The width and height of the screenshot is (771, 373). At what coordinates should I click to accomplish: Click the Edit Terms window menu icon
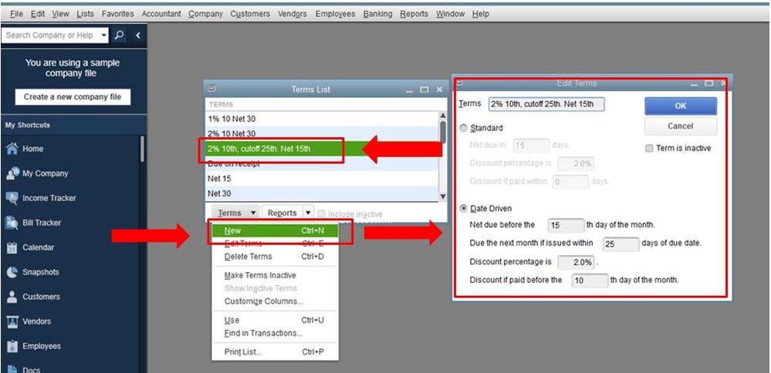click(459, 83)
